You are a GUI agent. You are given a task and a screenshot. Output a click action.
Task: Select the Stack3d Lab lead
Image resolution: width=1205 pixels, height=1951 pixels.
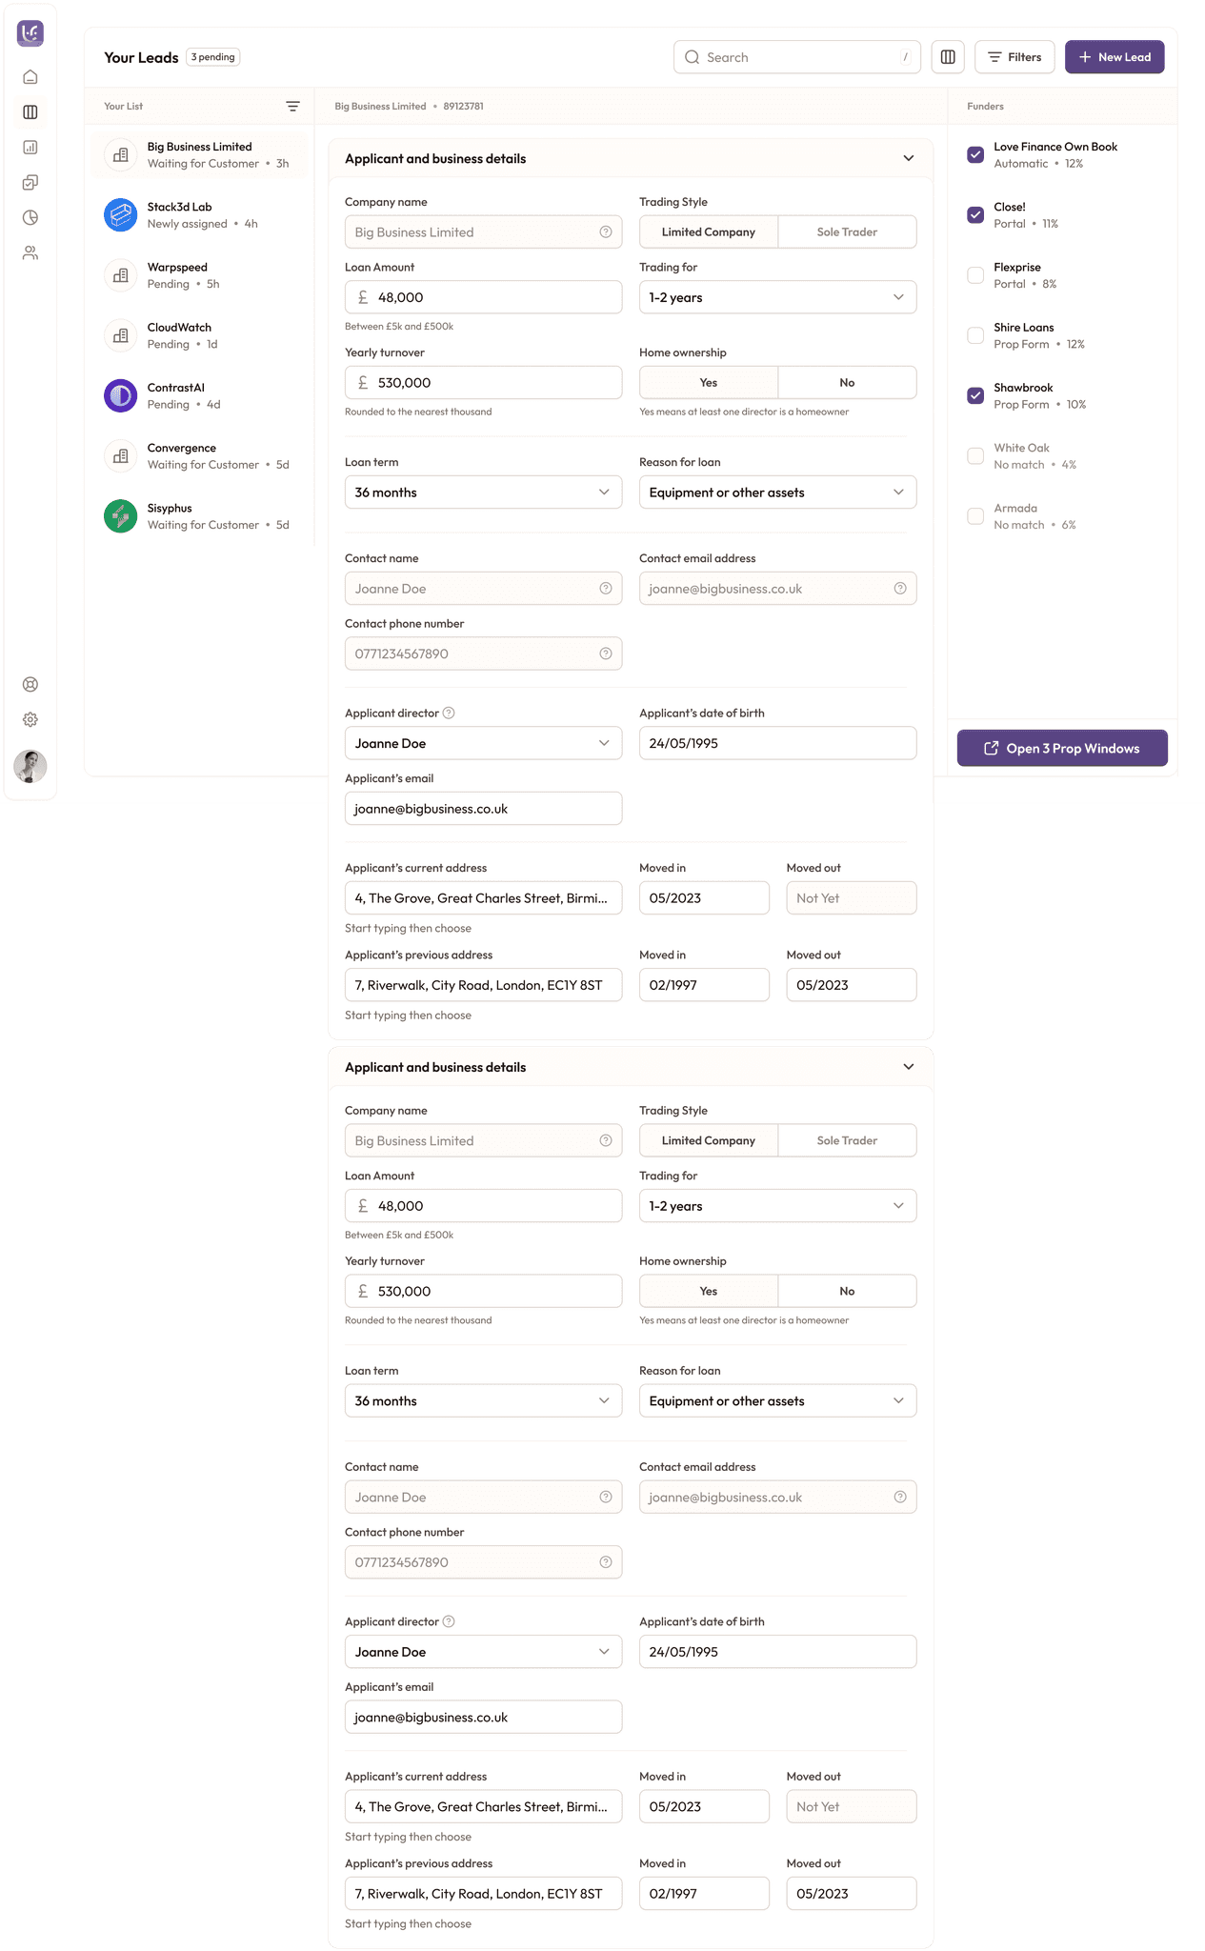pos(201,215)
